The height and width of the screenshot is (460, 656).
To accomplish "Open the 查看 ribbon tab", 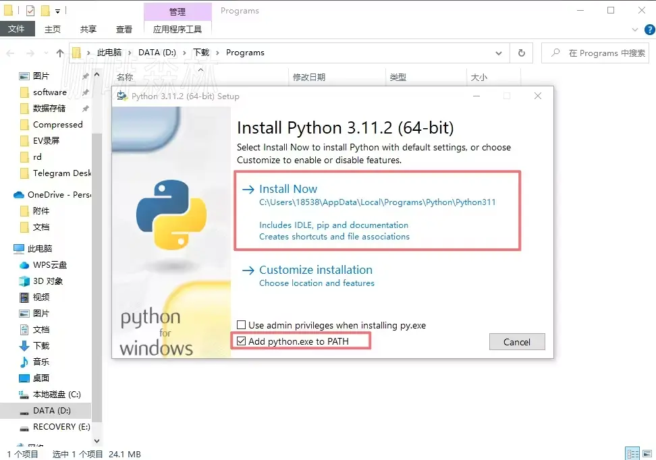I will (124, 29).
